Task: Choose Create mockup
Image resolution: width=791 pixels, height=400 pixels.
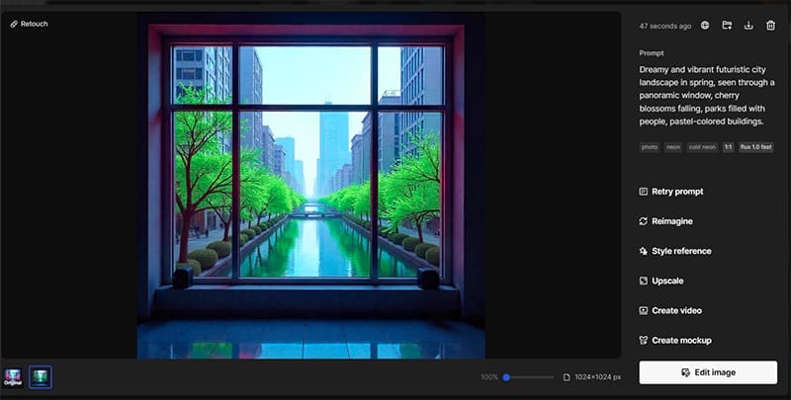Action: click(x=675, y=340)
